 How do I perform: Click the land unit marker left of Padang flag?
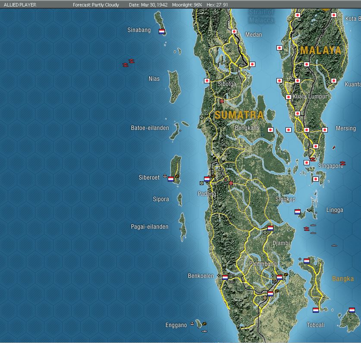click(202, 183)
